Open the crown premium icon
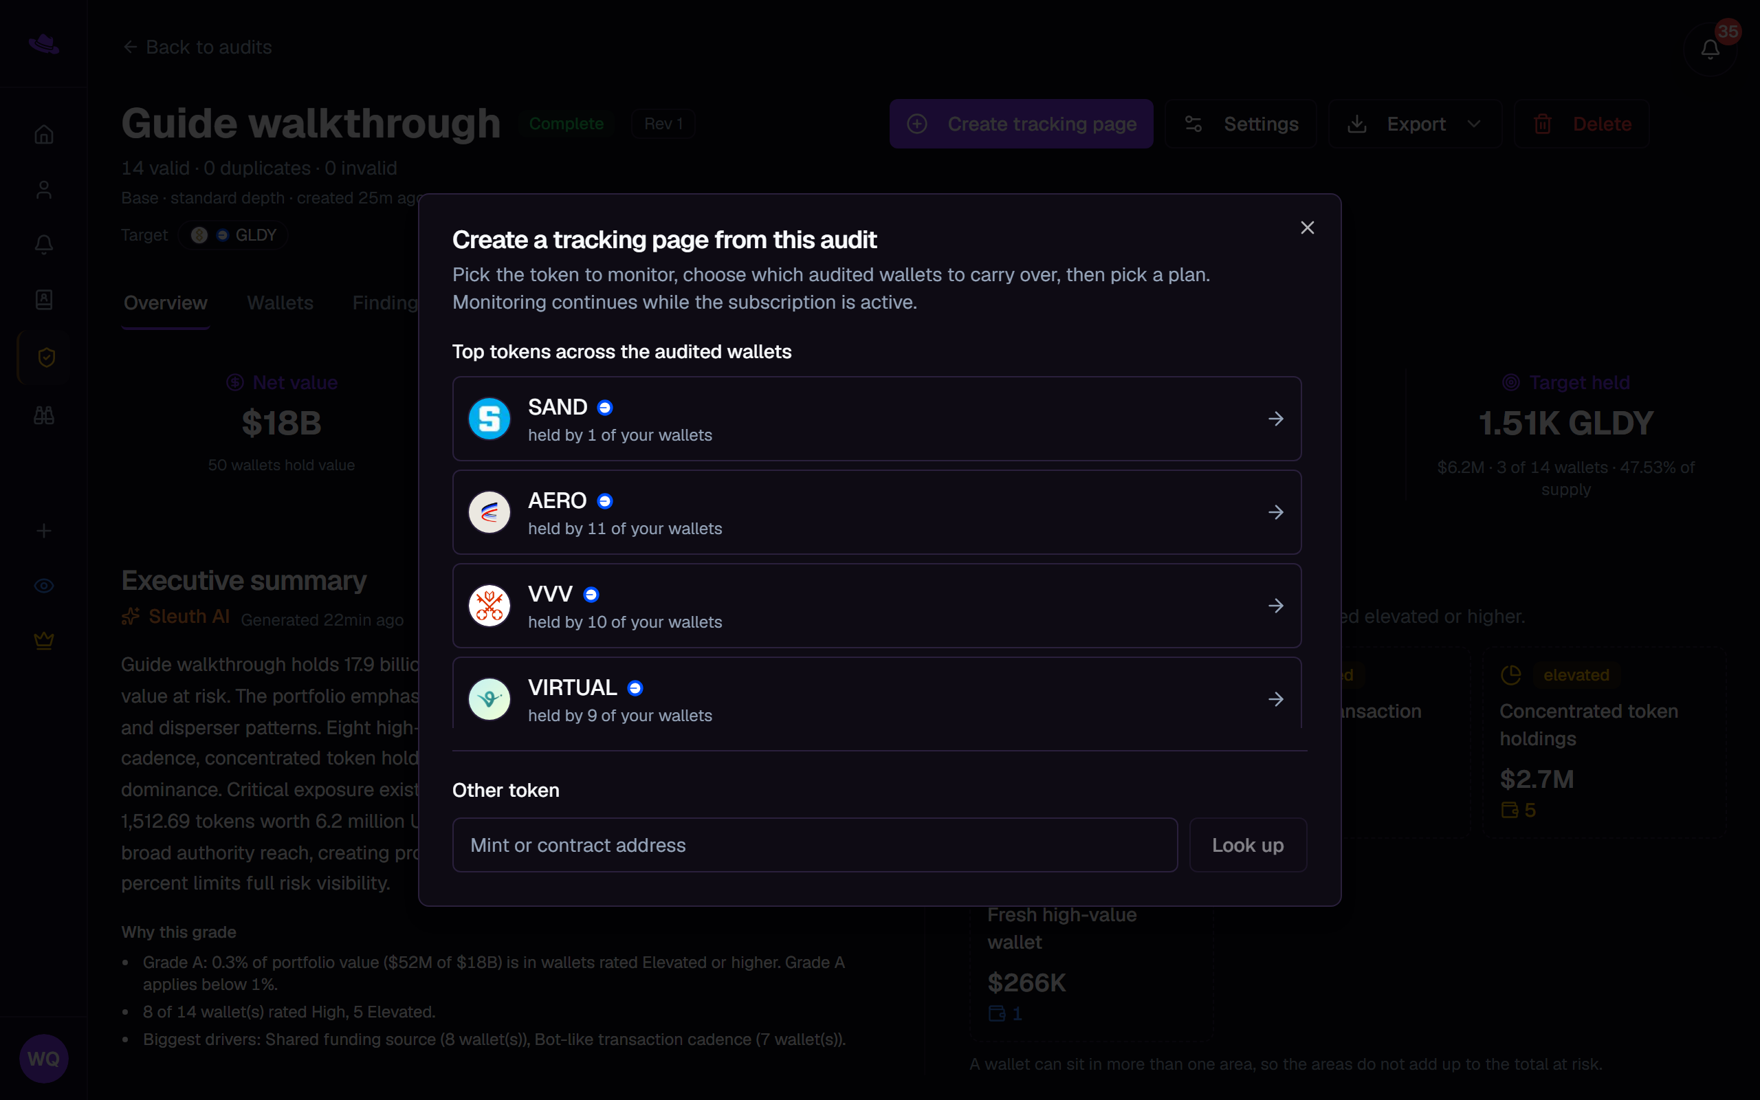The width and height of the screenshot is (1760, 1100). (43, 641)
